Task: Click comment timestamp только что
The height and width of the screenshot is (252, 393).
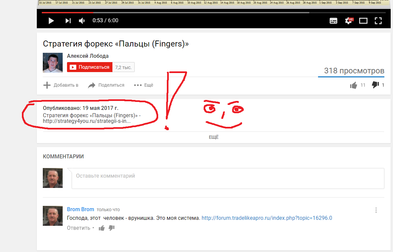Action: point(108,210)
